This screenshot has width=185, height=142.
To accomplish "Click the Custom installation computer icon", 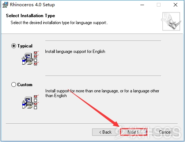I will (30, 102).
